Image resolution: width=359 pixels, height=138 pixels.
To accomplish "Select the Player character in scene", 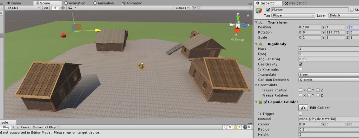I will [x=142, y=66].
